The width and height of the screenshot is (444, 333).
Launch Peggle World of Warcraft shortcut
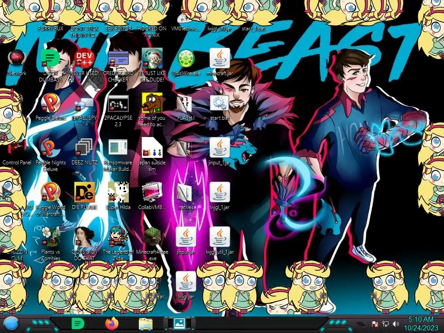51,193
